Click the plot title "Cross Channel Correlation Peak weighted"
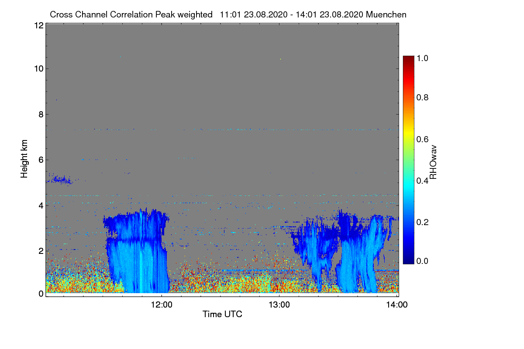 point(131,14)
